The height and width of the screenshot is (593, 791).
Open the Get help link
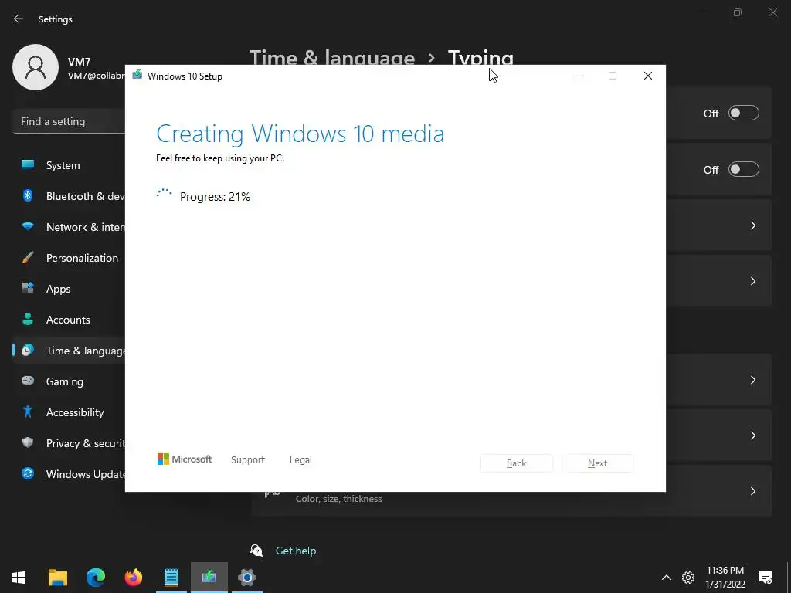tap(296, 551)
